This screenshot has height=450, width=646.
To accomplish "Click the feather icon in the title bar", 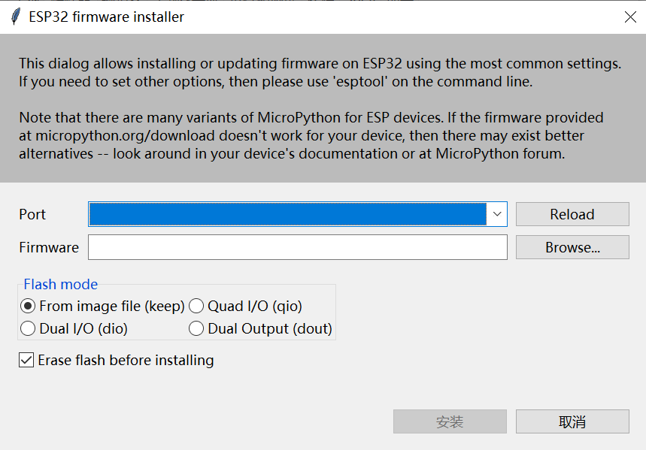I will (x=15, y=17).
